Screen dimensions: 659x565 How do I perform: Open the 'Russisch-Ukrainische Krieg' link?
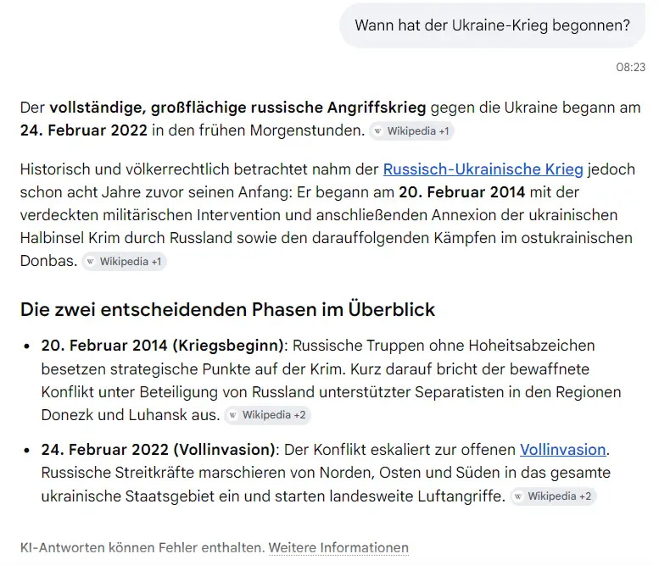[483, 169]
